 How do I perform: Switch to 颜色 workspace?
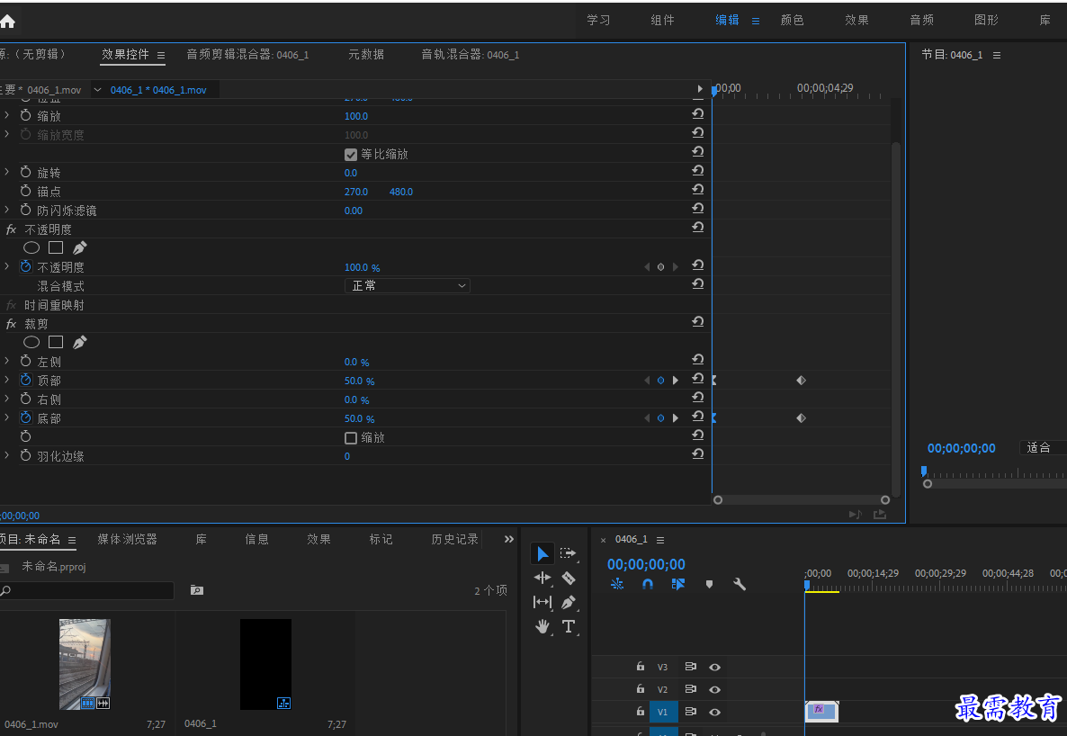tap(792, 21)
